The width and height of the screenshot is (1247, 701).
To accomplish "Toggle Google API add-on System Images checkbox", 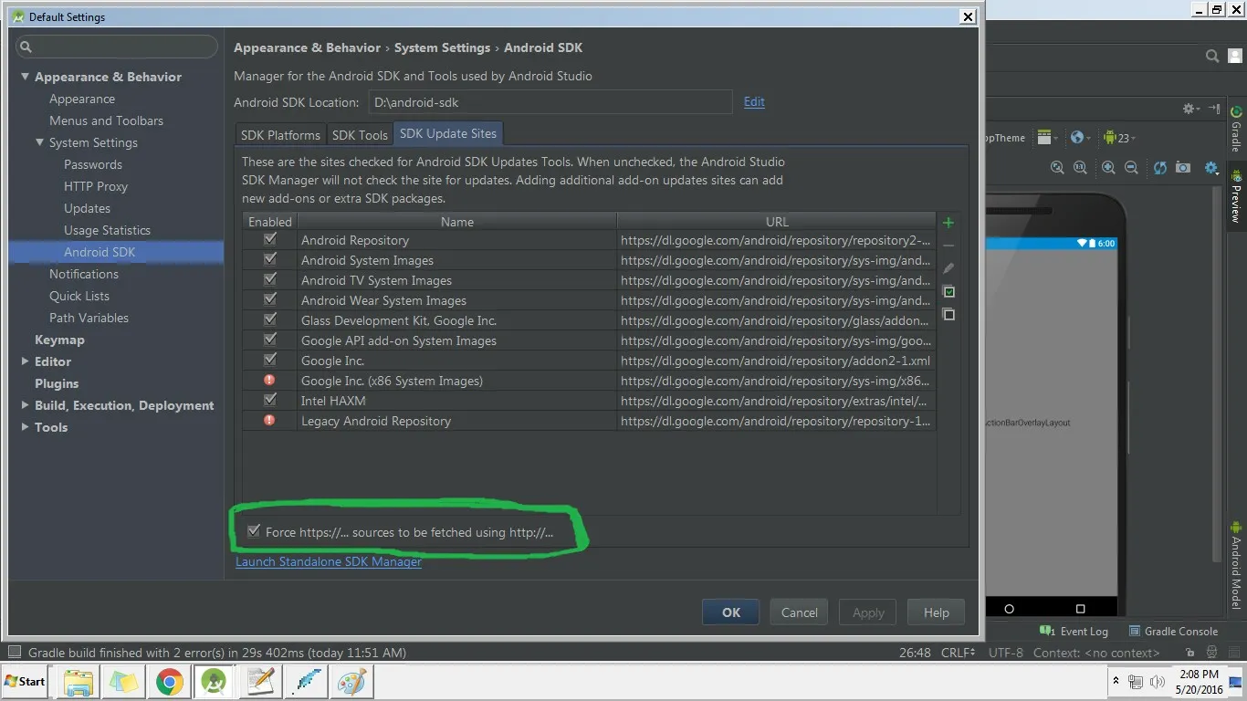I will click(x=269, y=340).
